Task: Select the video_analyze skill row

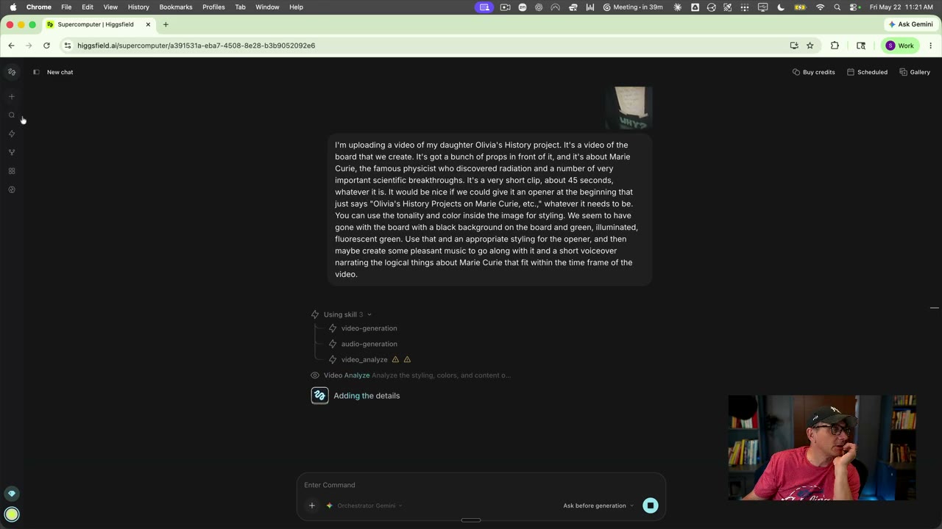Action: 358,359
